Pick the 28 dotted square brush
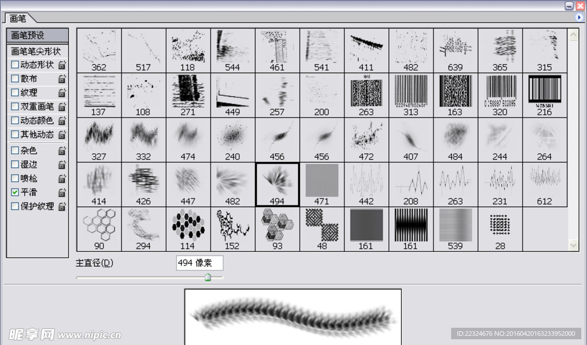This screenshot has height=345, width=587. (500, 229)
